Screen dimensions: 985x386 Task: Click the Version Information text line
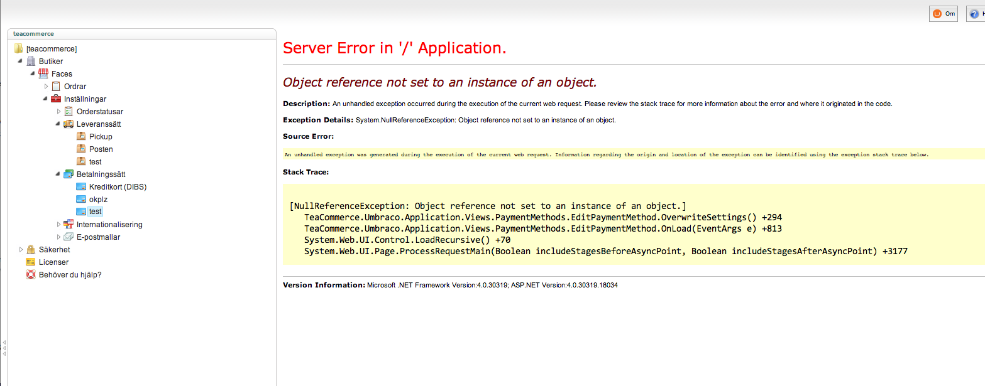click(450, 285)
